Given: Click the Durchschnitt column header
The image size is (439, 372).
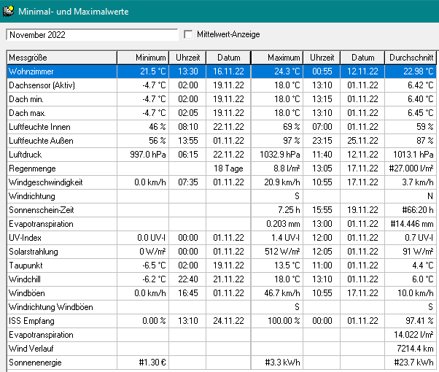Looking at the screenshot, I should (411, 58).
